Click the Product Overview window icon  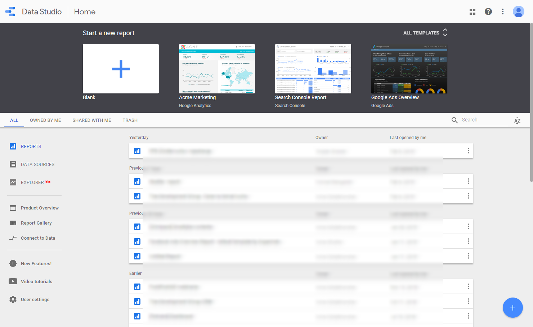(x=13, y=208)
